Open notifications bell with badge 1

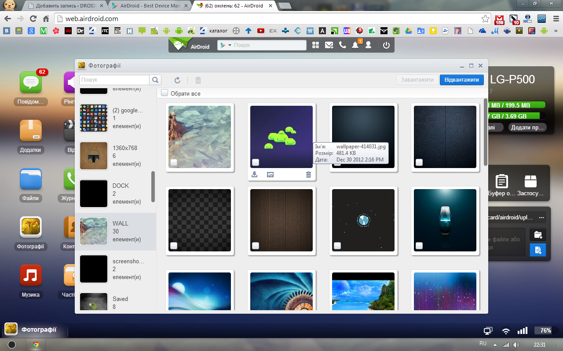355,45
